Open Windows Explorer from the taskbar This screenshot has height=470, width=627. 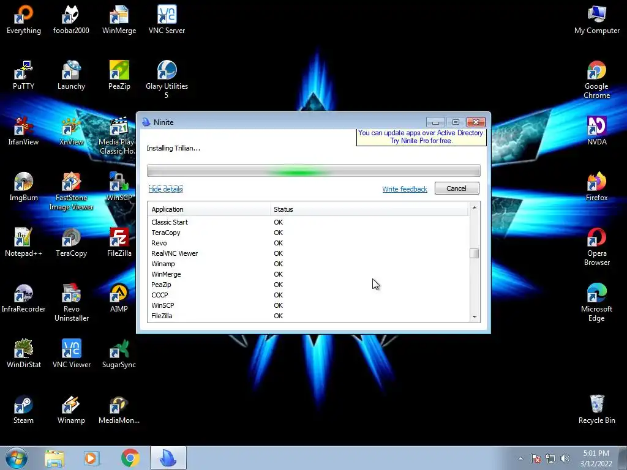pyautogui.click(x=54, y=458)
